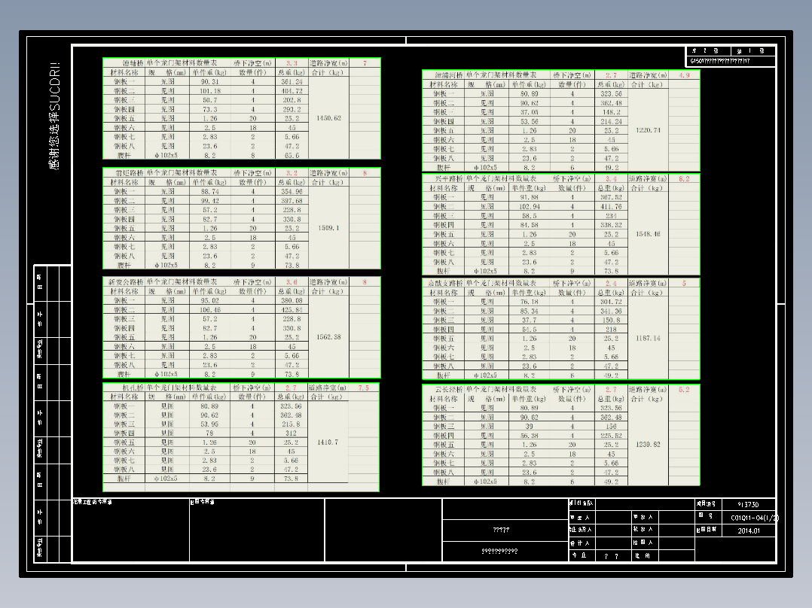The image size is (812, 608).
Task: Click the 56.38 unit weight cell
Action: [530, 436]
